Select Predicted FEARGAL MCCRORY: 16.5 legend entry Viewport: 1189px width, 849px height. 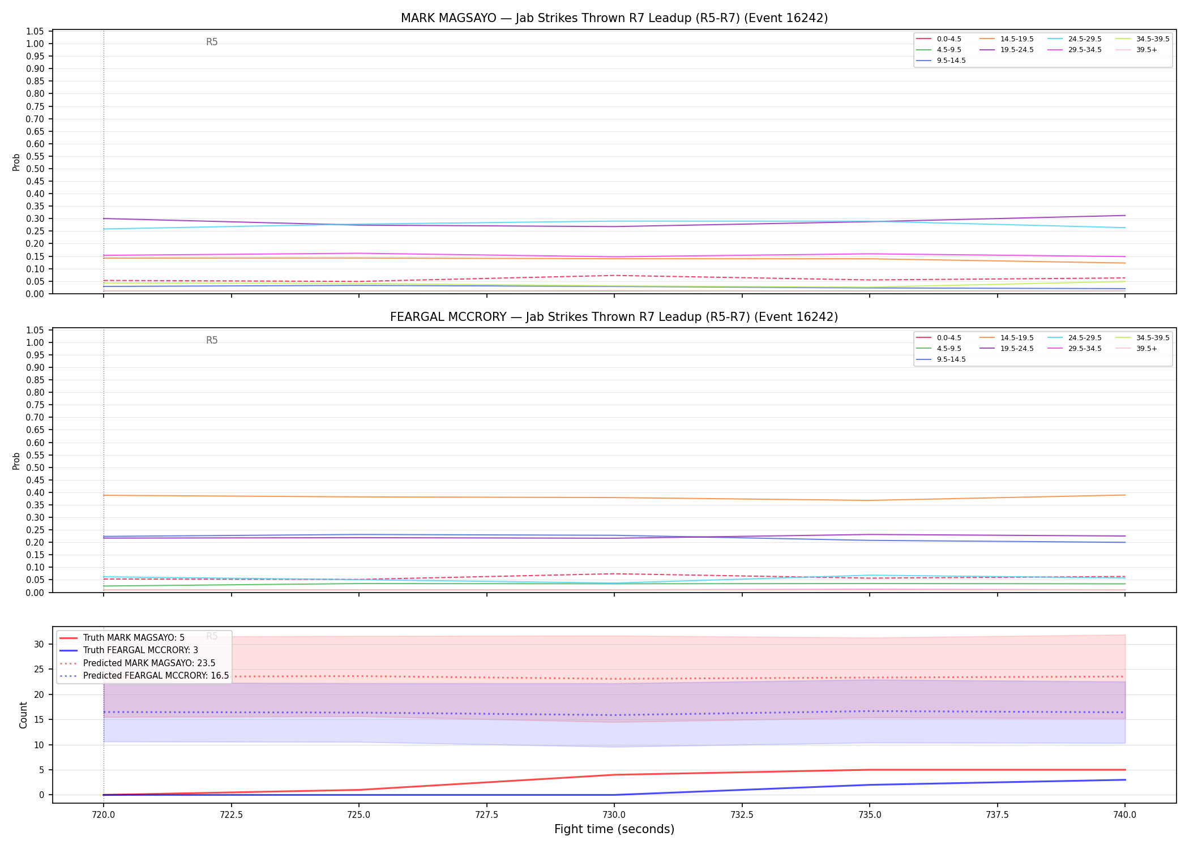pos(144,676)
